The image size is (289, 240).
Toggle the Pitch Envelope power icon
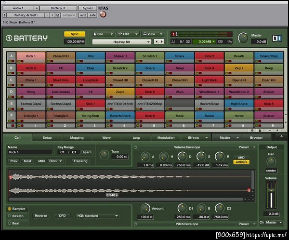pos(135,224)
